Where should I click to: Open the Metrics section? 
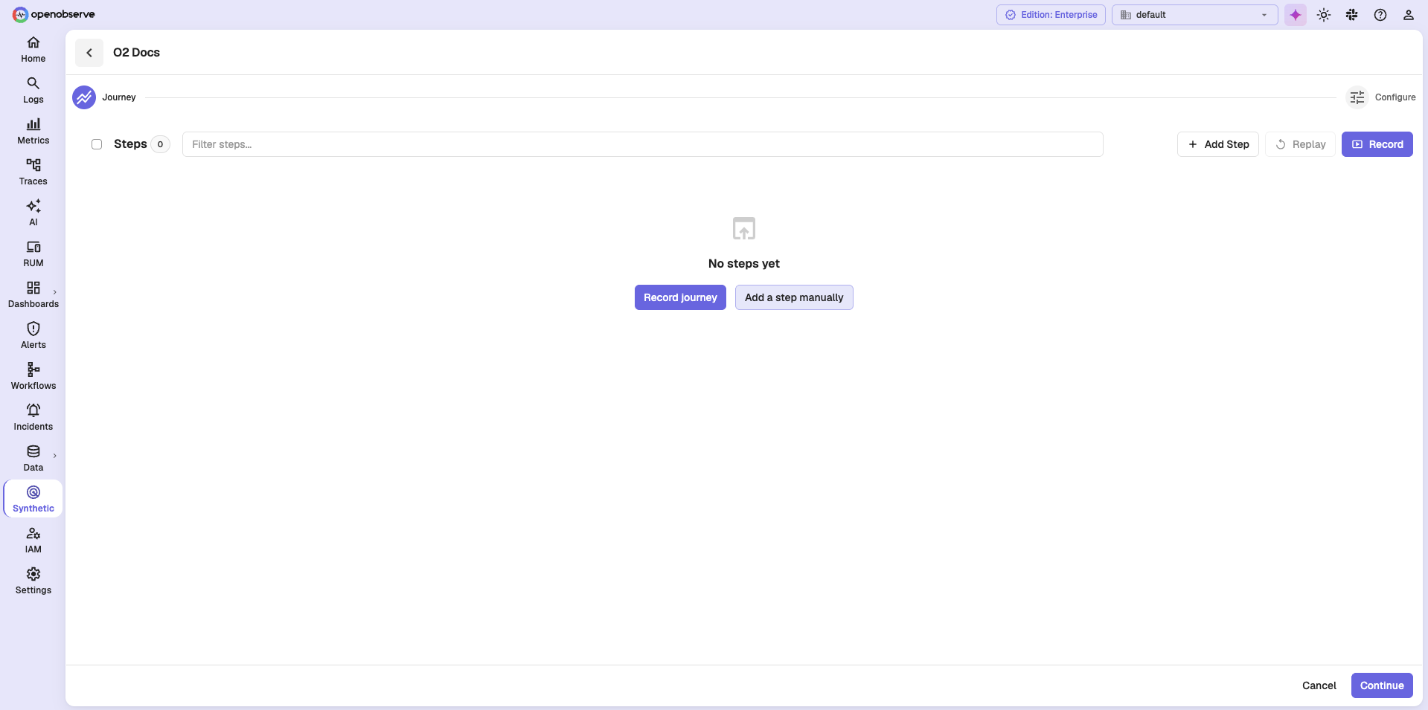coord(33,132)
